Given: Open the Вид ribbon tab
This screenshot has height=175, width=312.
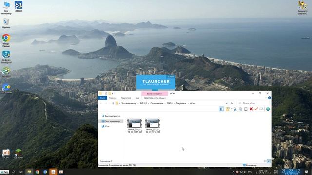Looking at the screenshot, I should click(x=137, y=98).
